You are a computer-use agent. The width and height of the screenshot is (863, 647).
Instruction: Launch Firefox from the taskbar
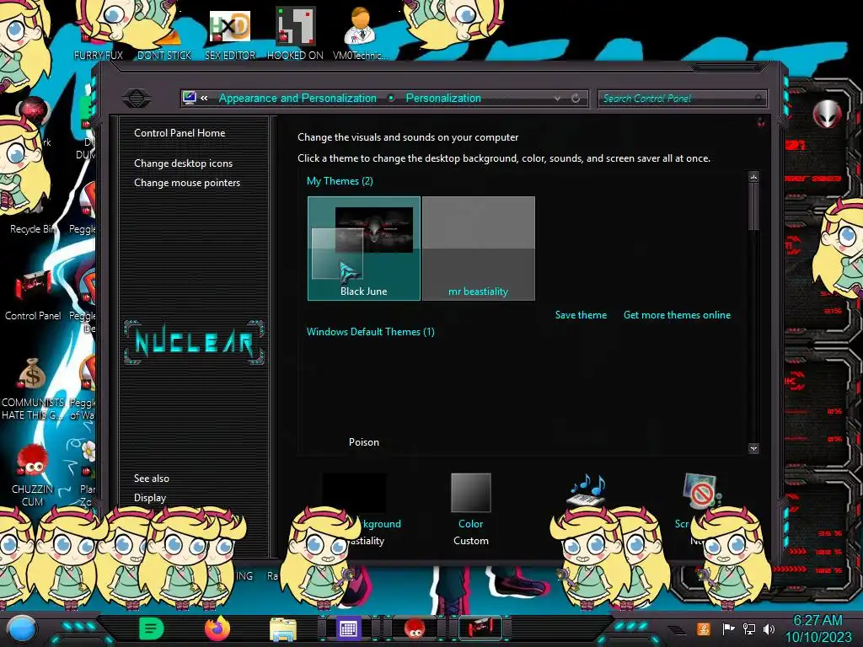click(x=217, y=628)
